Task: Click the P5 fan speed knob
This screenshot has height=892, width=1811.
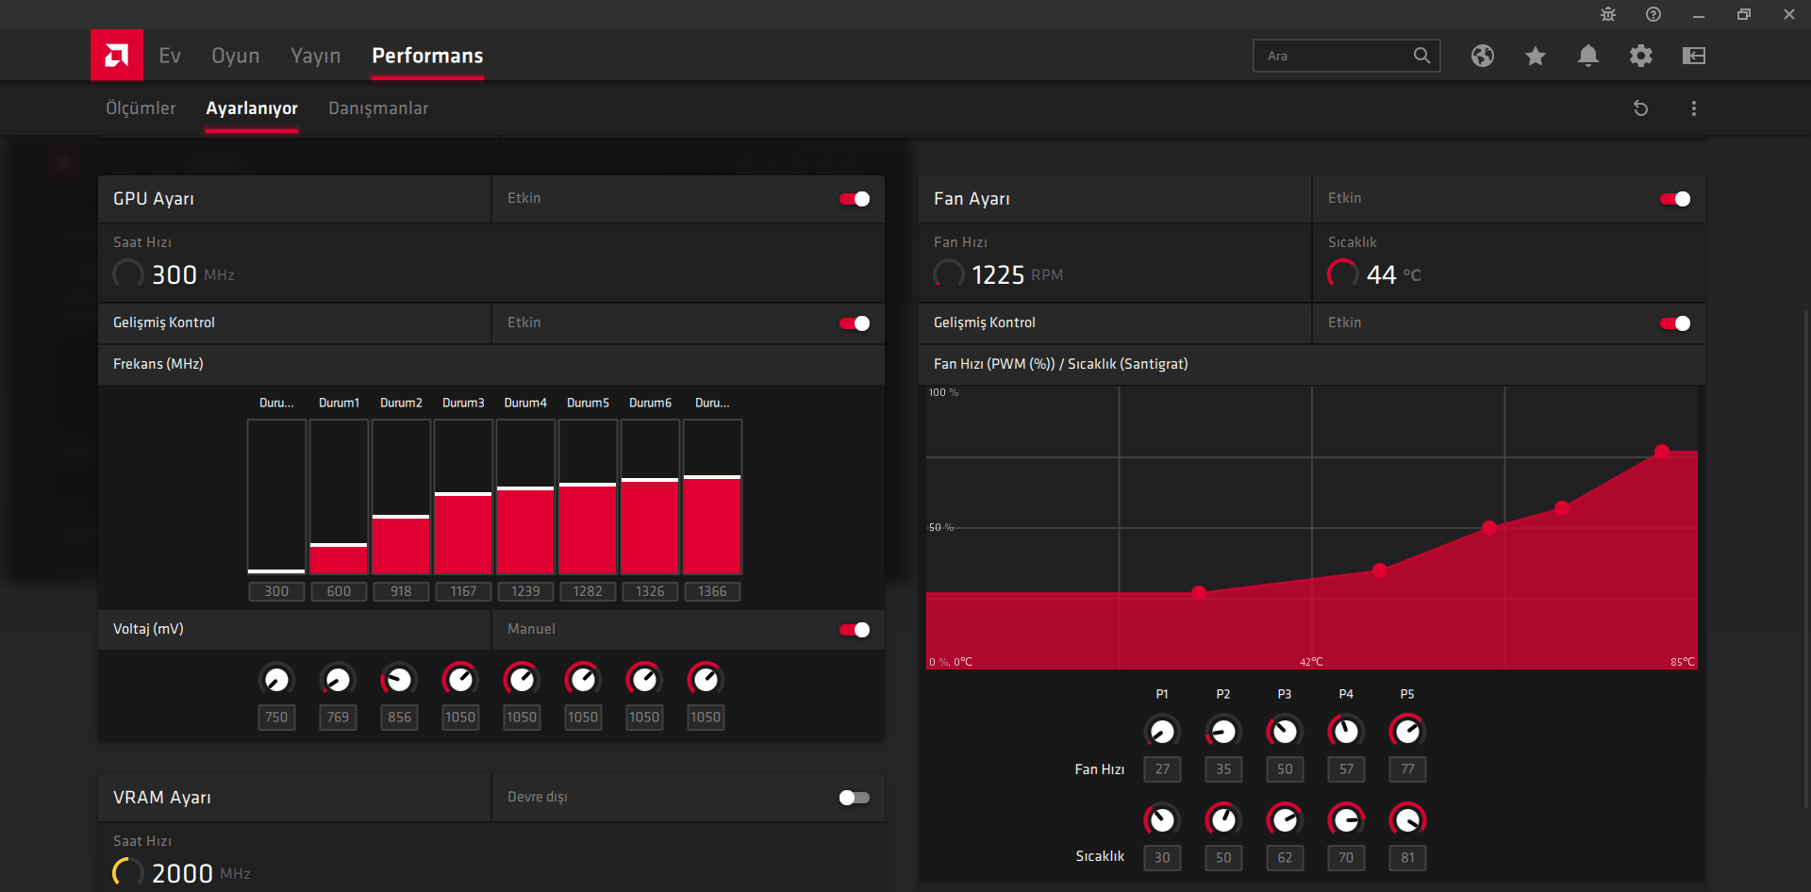Action: pos(1407,731)
